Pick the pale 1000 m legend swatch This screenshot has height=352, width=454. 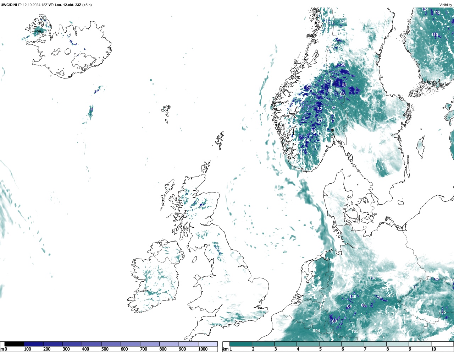[208, 344]
